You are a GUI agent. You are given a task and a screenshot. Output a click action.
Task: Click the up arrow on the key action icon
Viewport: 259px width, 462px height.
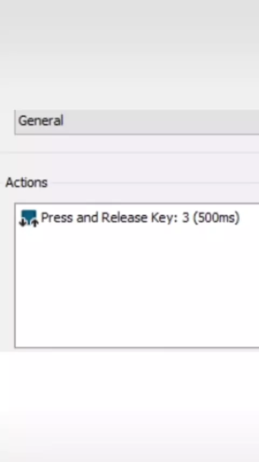pyautogui.click(x=35, y=223)
